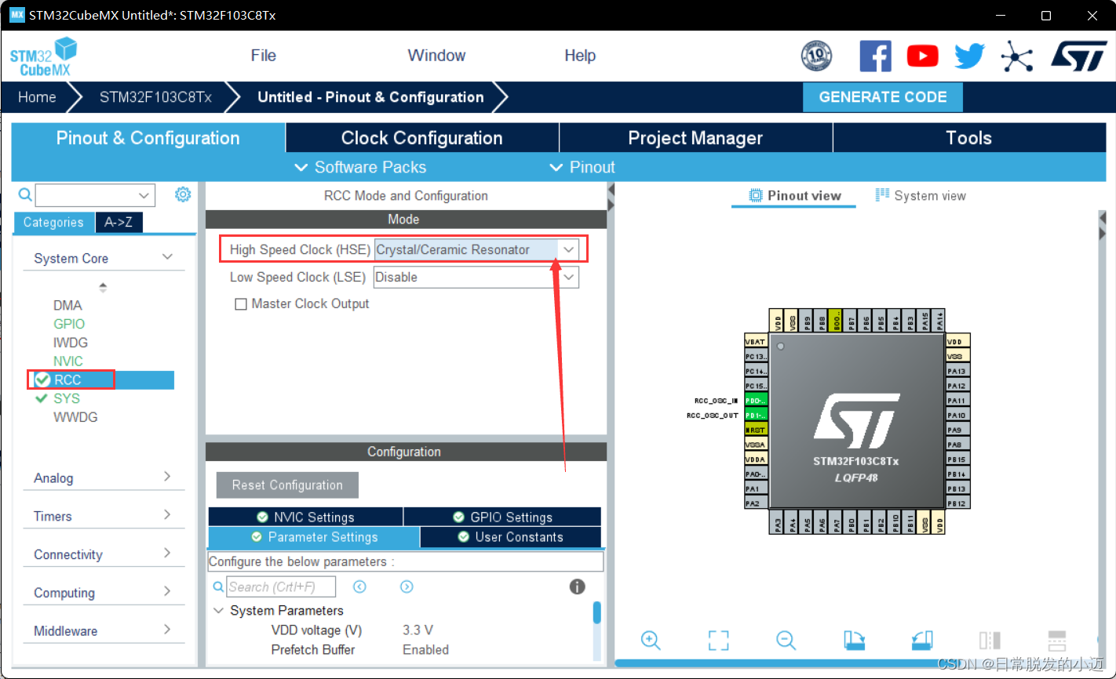Collapse the System Core category
Image resolution: width=1116 pixels, height=679 pixels.
coord(167,257)
